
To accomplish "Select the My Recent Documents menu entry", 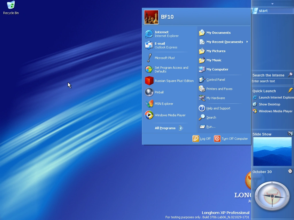I will click(224, 42).
